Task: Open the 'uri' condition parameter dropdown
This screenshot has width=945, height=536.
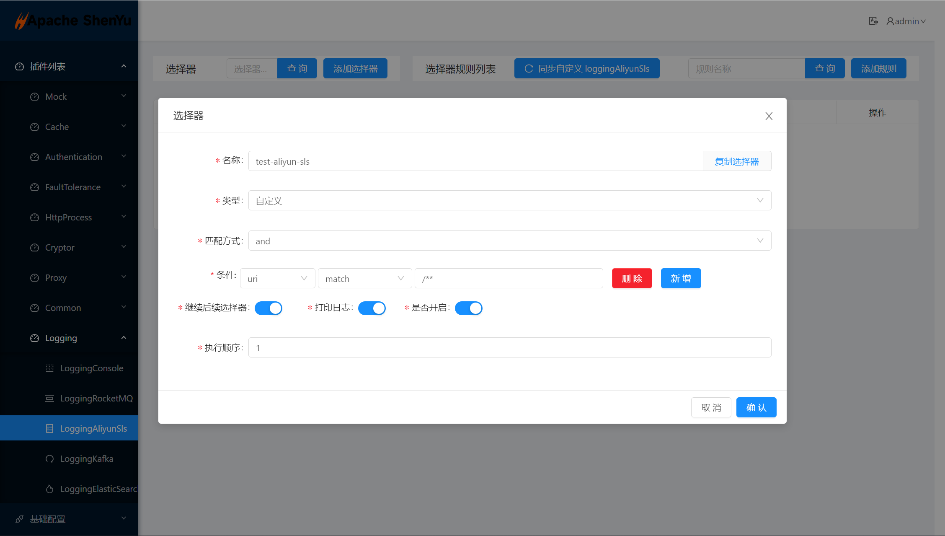Action: (277, 278)
